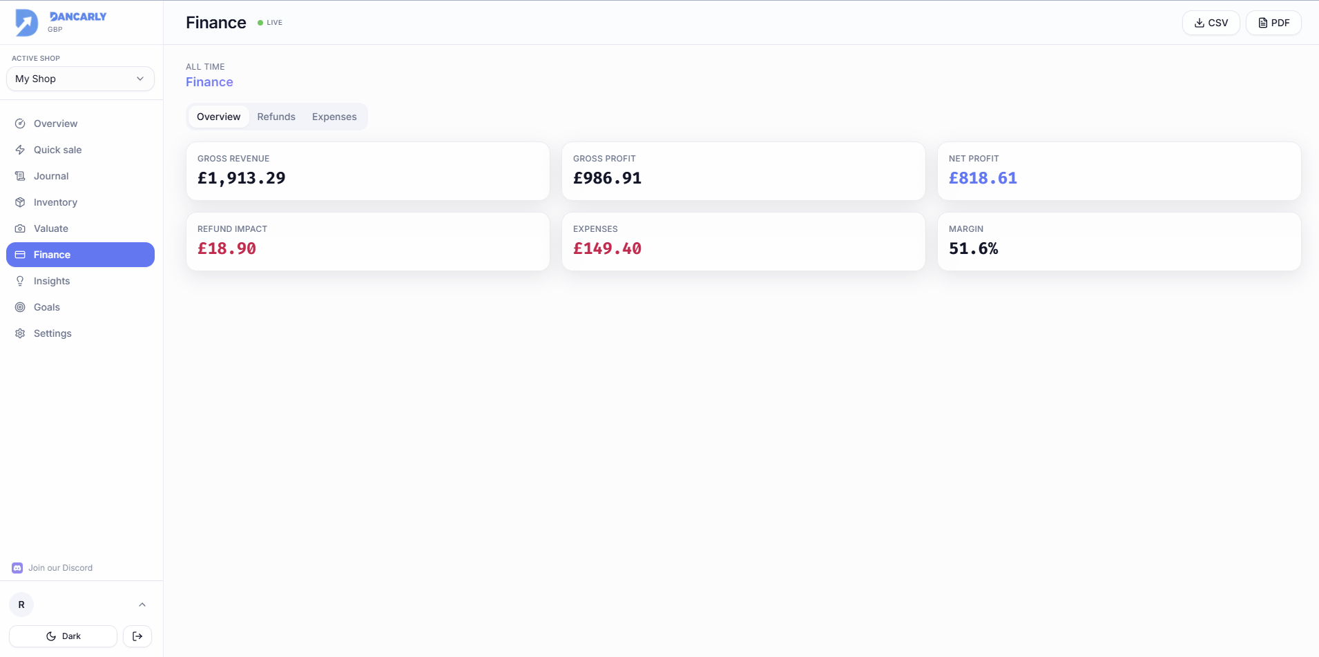Export report with PDF button
Viewport: 1319px width, 657px height.
[x=1273, y=23]
